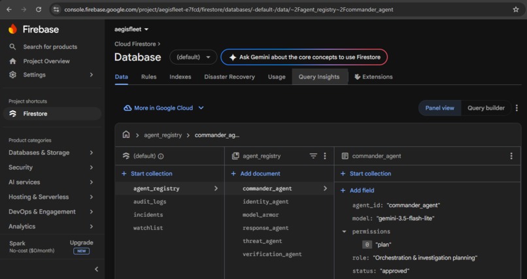527x279 pixels.
Task: Click agent_registry in the breadcrumb path
Action: tap(163, 135)
